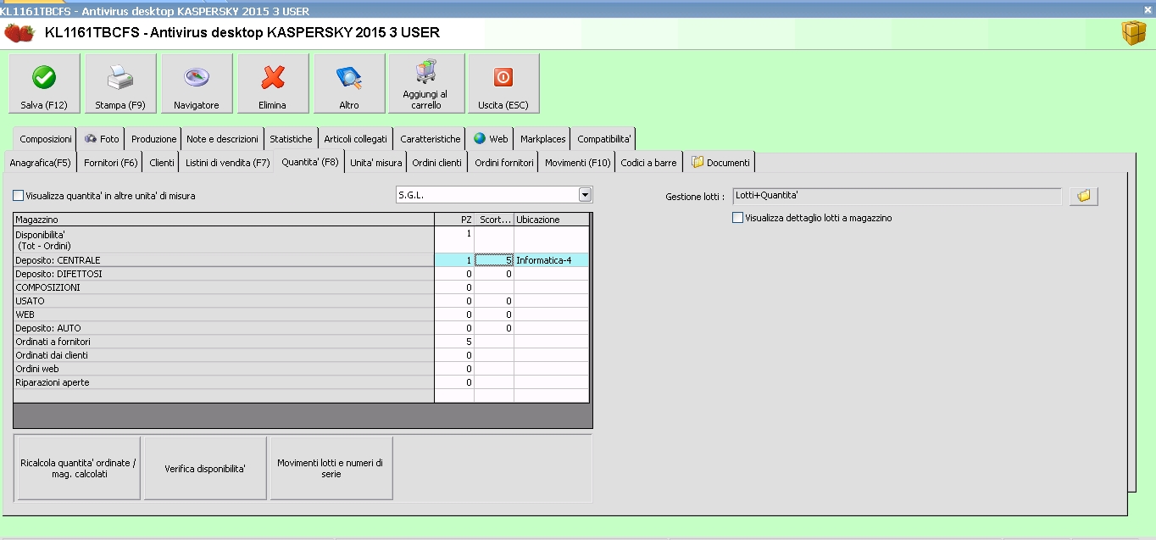Open the Note e descrizioni tab

(x=222, y=139)
